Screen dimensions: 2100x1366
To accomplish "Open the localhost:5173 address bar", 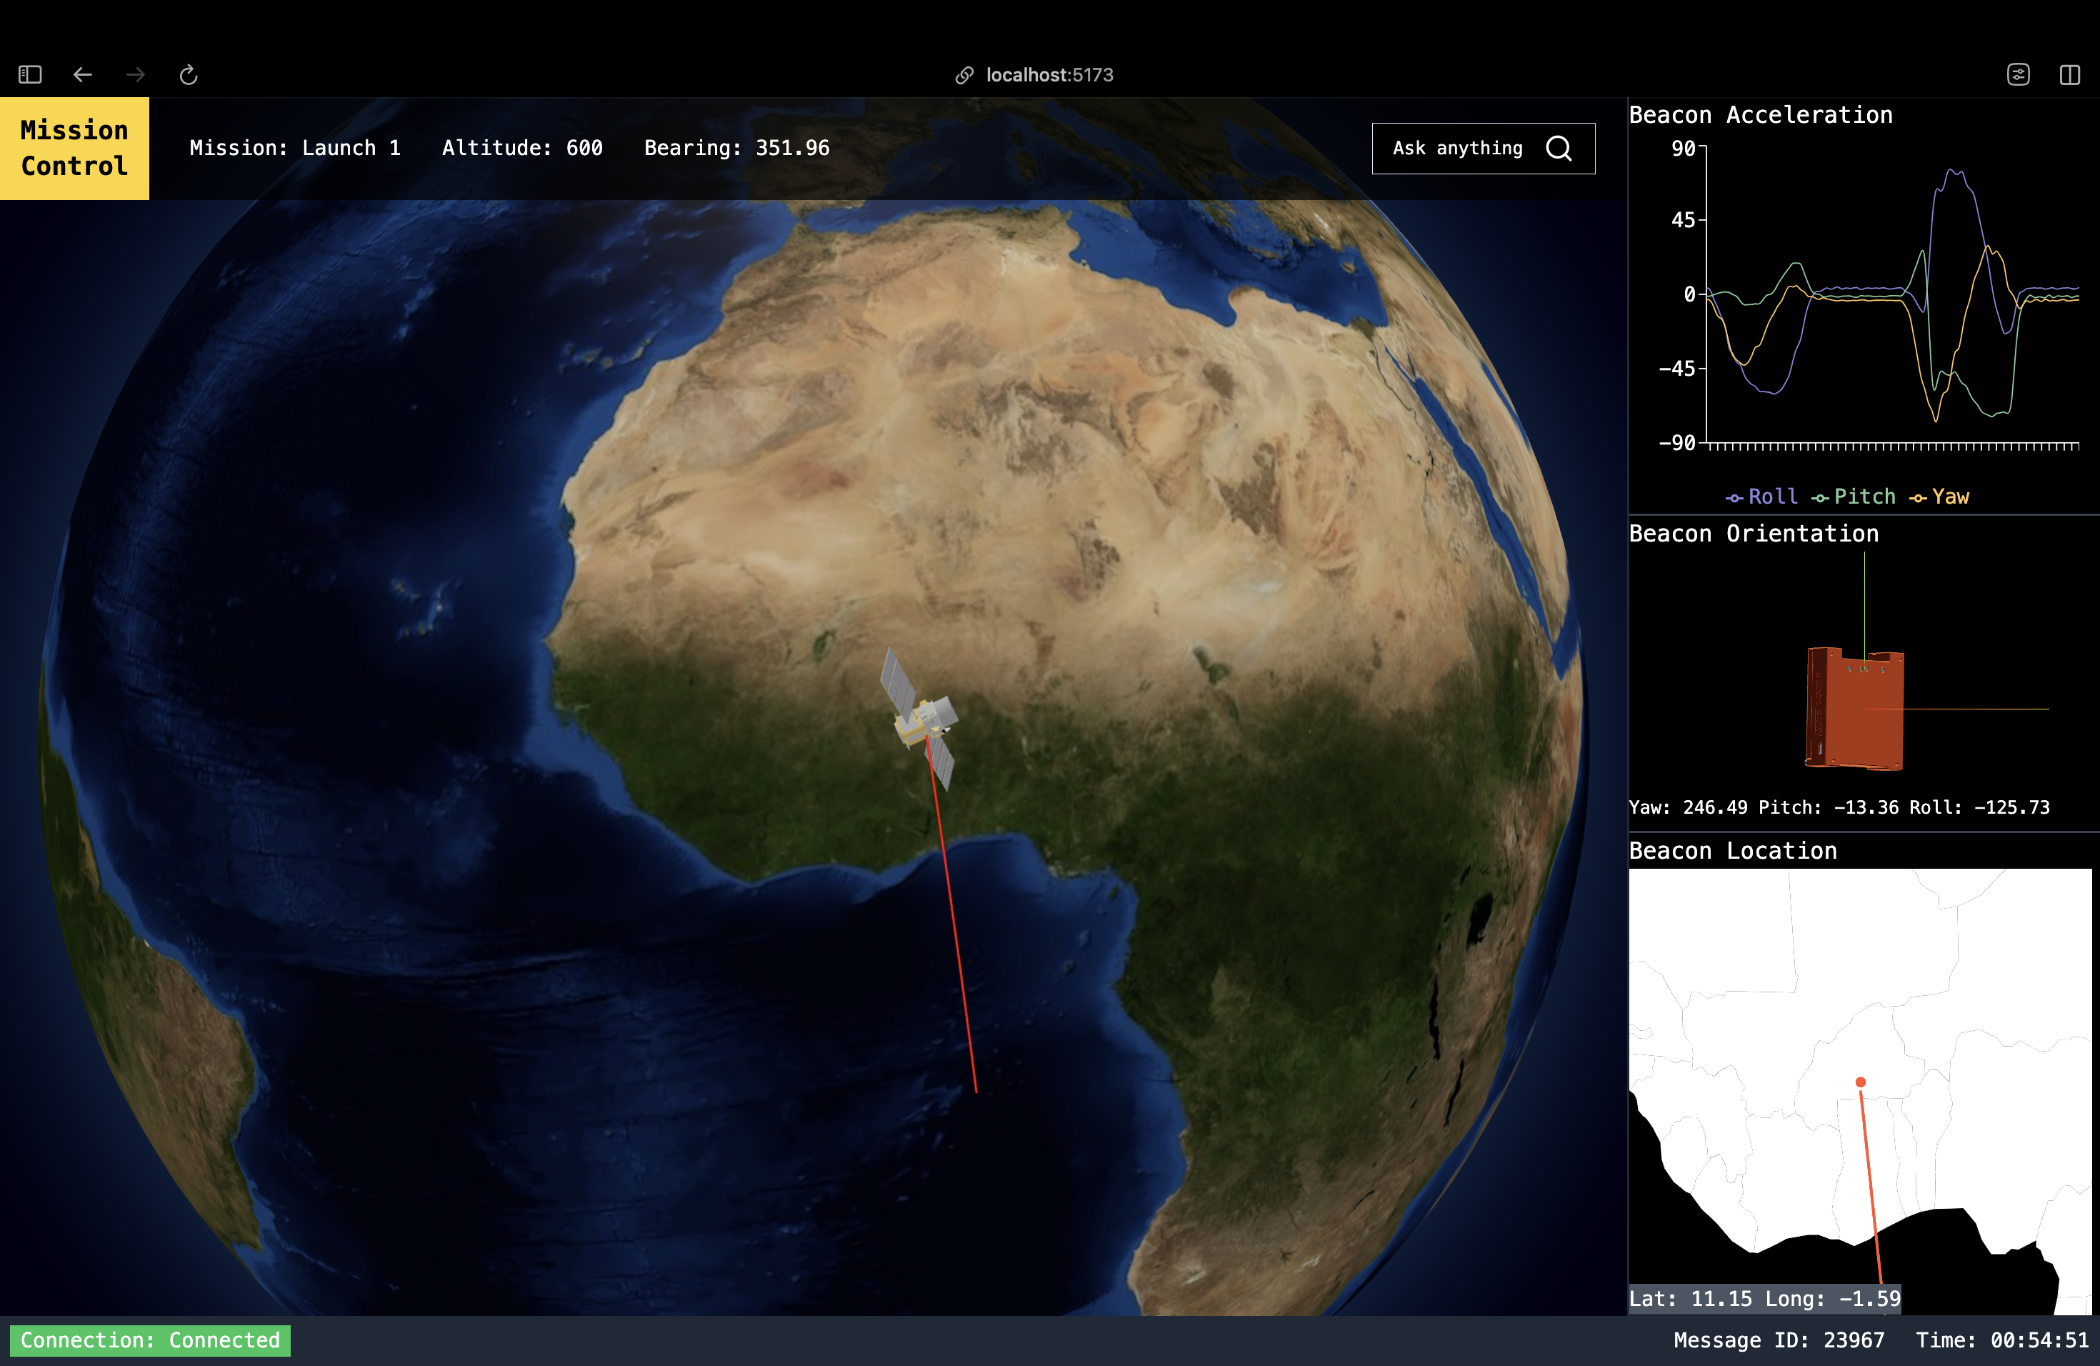I will click(x=1049, y=75).
